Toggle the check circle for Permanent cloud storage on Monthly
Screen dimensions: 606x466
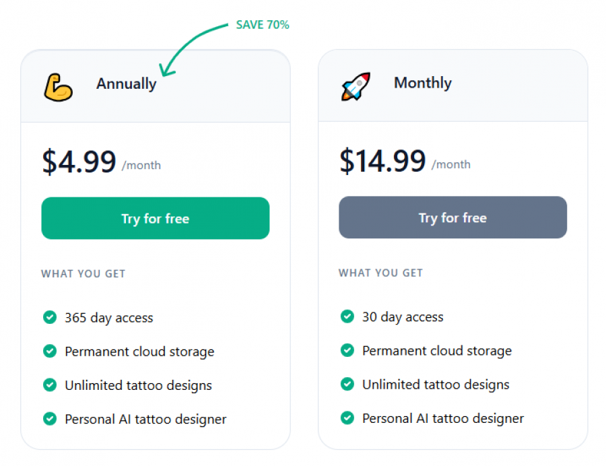coord(347,351)
